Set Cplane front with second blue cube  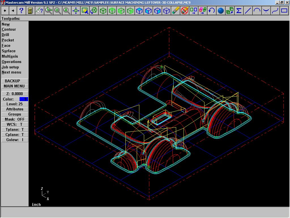[x=148, y=11]
